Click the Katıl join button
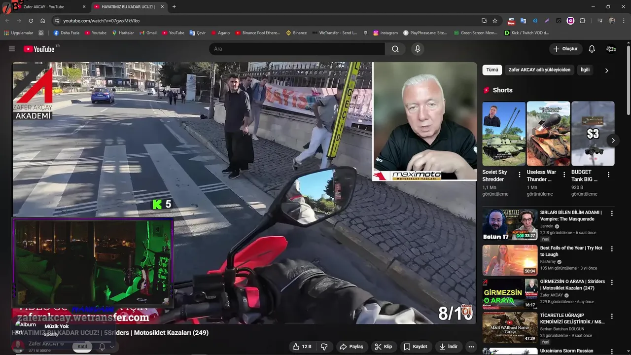631x355 pixels. point(82,347)
